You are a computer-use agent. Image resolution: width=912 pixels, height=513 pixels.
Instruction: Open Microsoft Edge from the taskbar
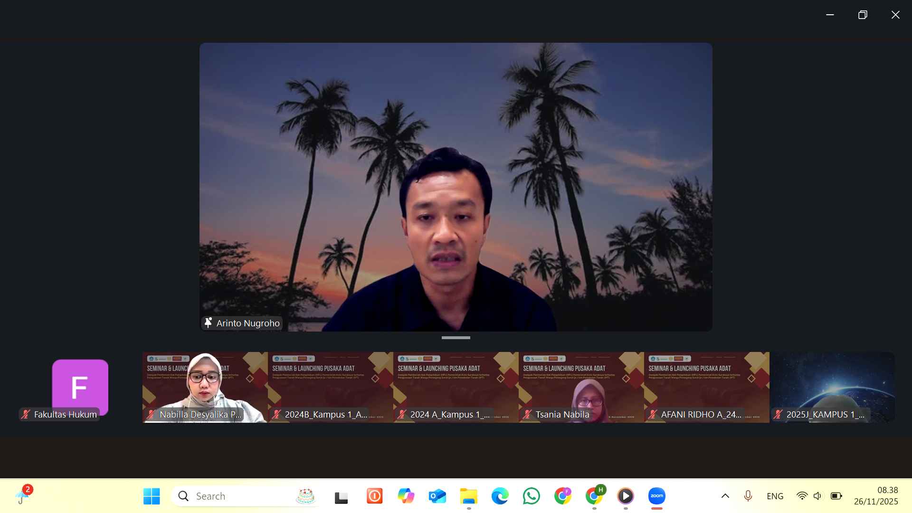click(500, 496)
